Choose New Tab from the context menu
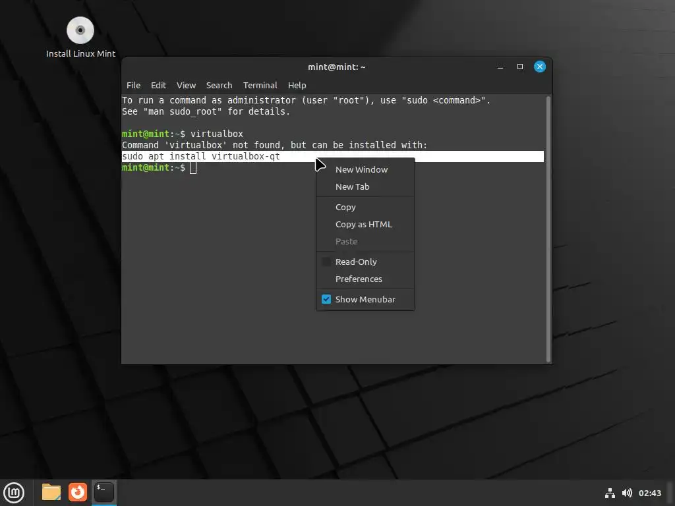Screen dimensions: 675x506 [365, 186]
